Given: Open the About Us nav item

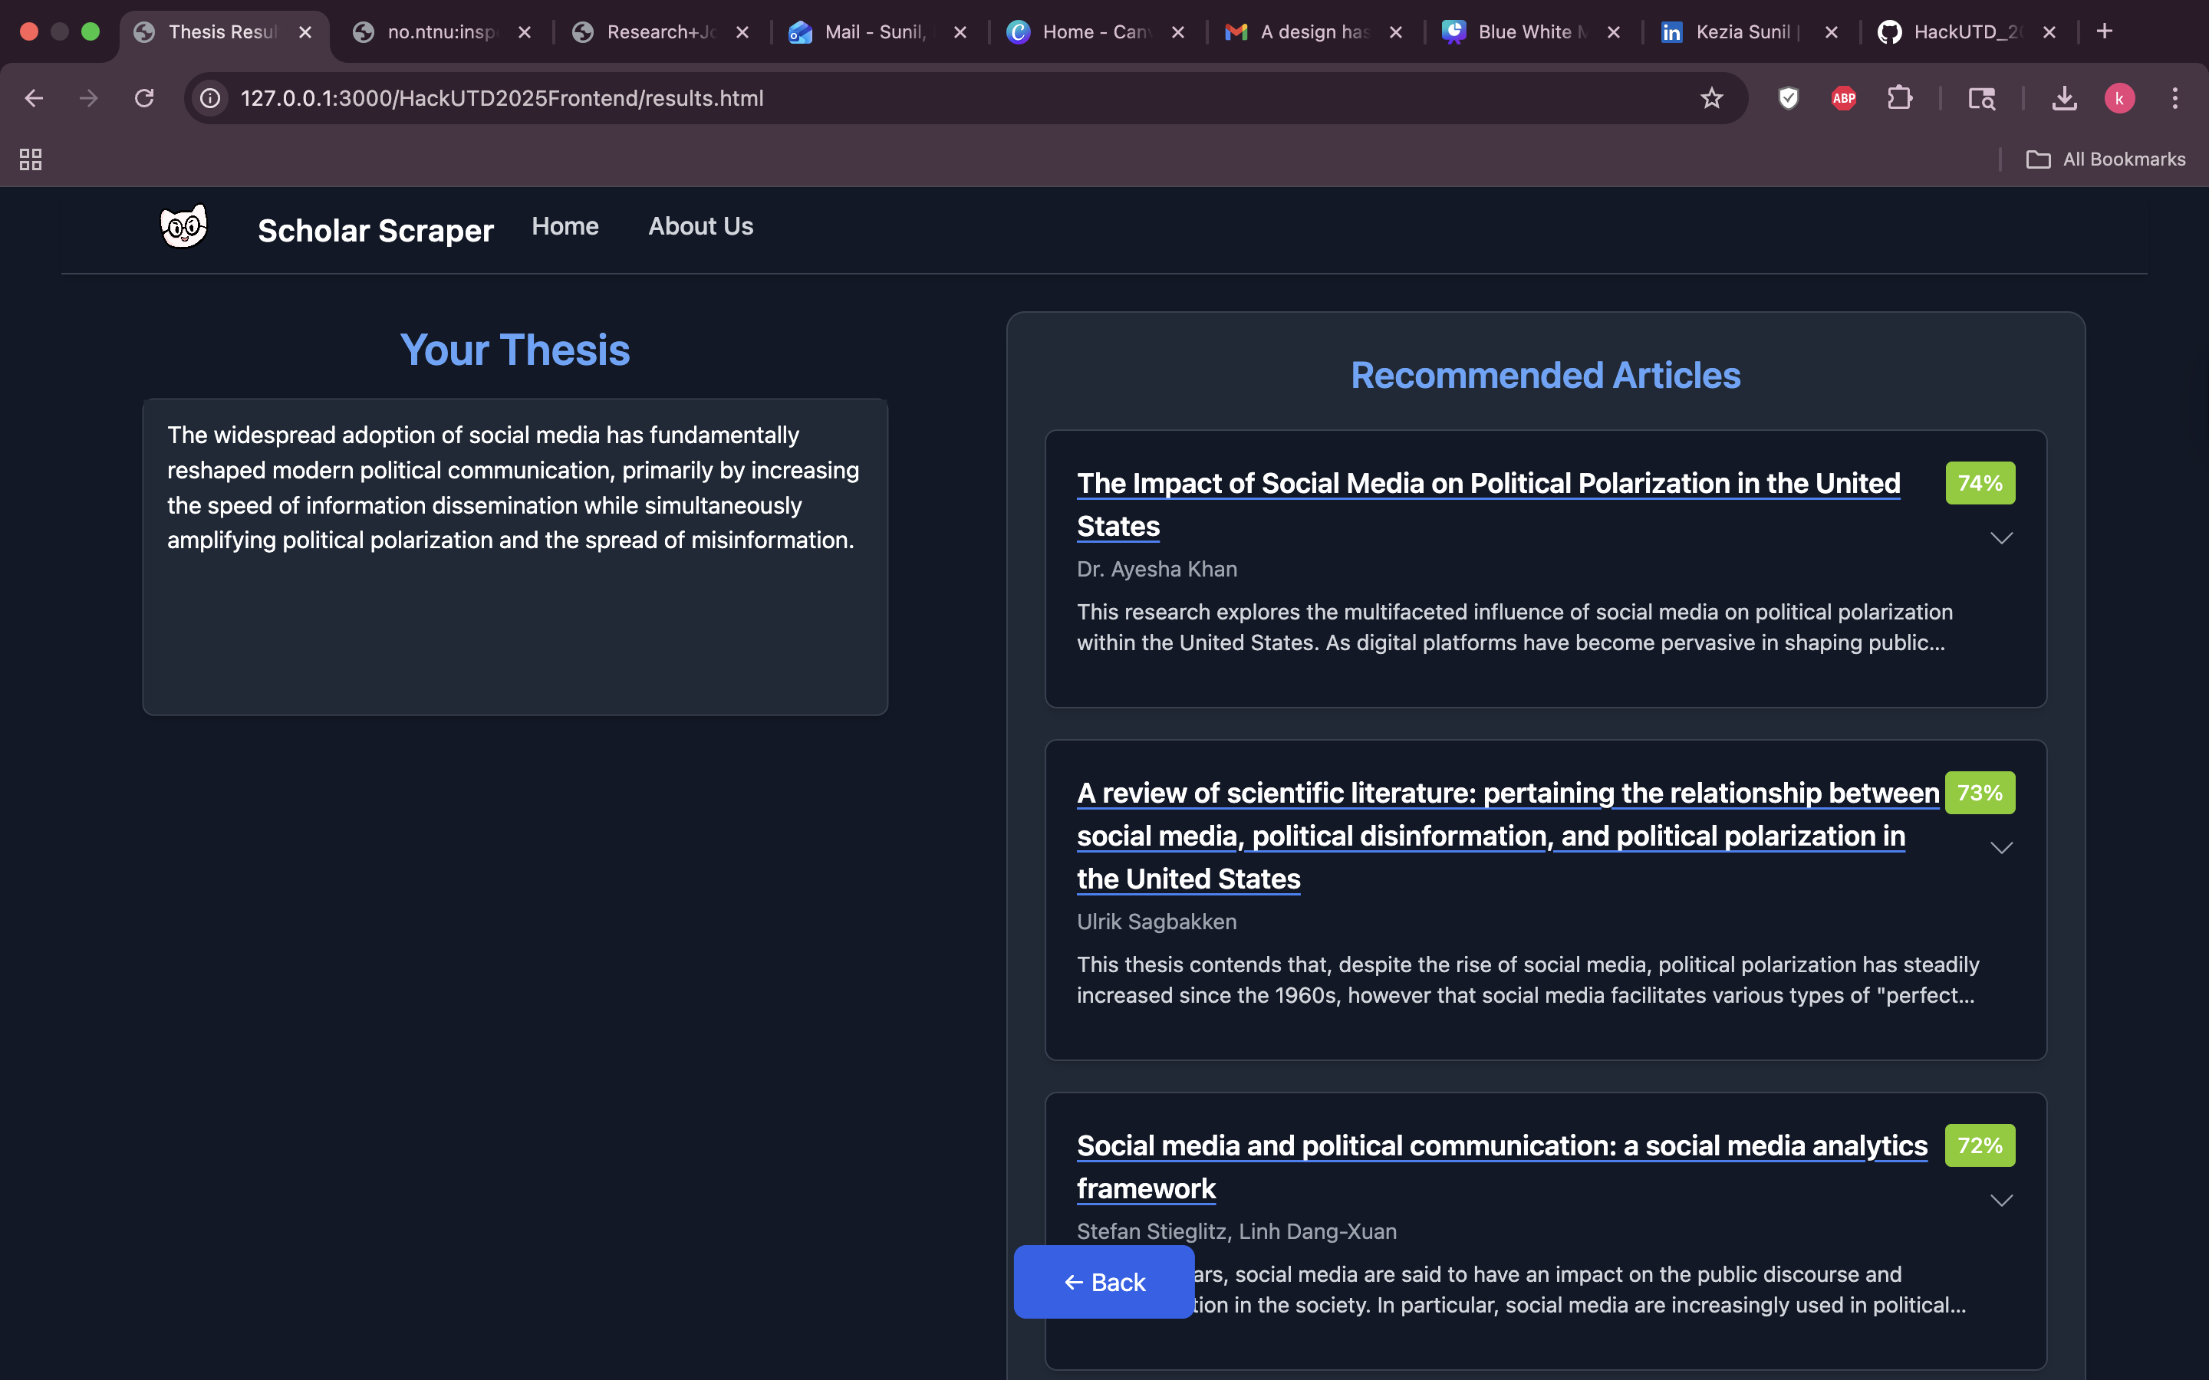Looking at the screenshot, I should (x=700, y=226).
